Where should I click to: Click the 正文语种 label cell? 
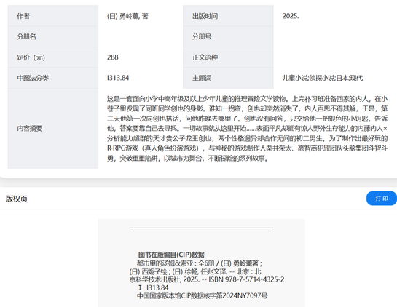[x=228, y=57]
